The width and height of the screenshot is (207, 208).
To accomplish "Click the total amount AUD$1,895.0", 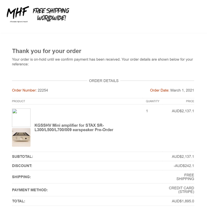I will point(183,201).
